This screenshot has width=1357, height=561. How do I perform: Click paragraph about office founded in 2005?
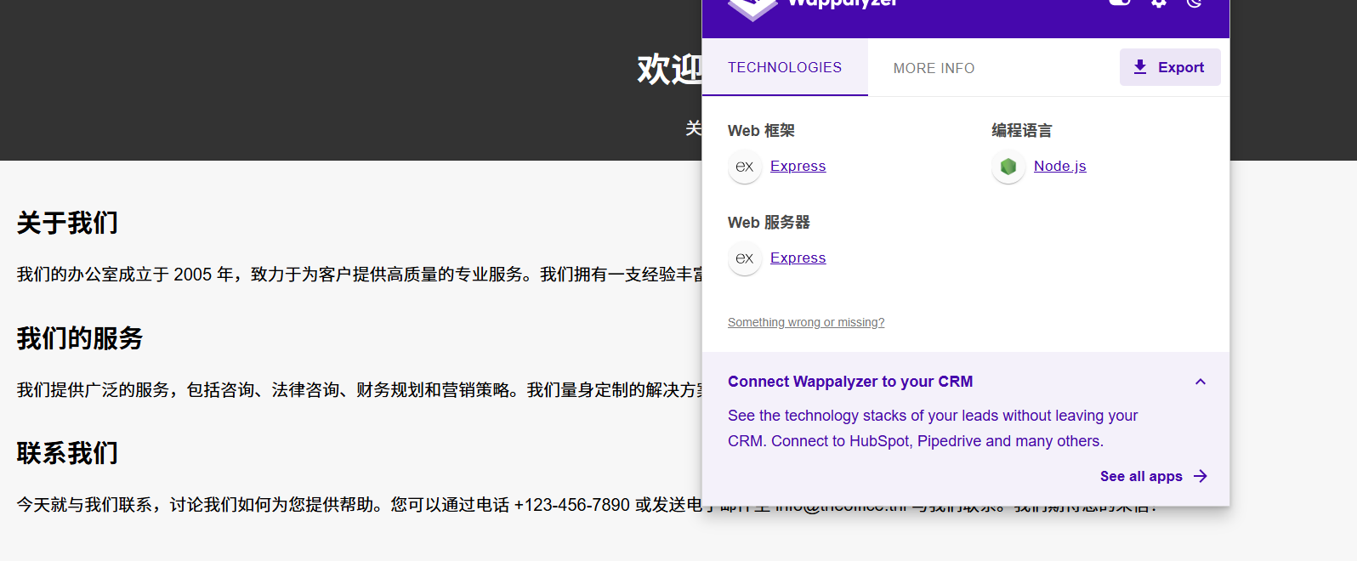[x=360, y=275]
